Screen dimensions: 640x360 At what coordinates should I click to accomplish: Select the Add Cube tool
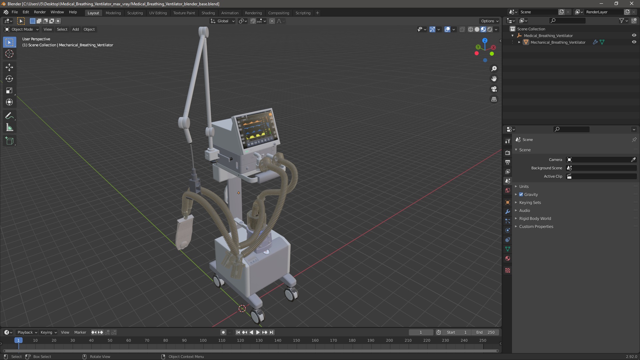tap(9, 141)
